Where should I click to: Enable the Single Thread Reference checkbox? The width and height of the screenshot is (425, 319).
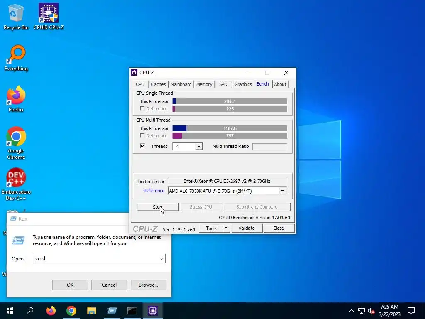click(142, 108)
